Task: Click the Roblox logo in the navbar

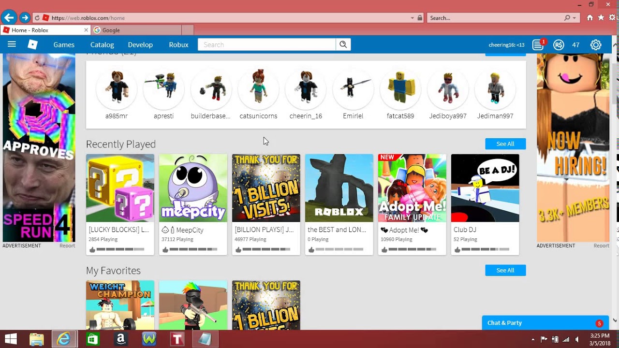Action: (x=32, y=44)
